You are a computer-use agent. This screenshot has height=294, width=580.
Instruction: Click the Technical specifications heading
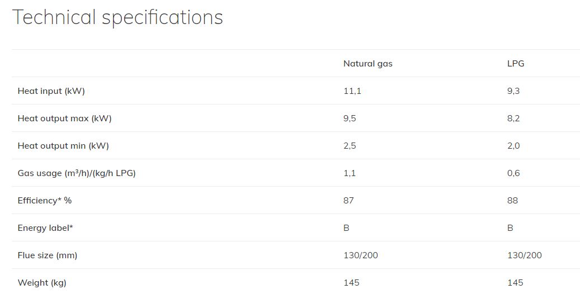[x=117, y=17]
